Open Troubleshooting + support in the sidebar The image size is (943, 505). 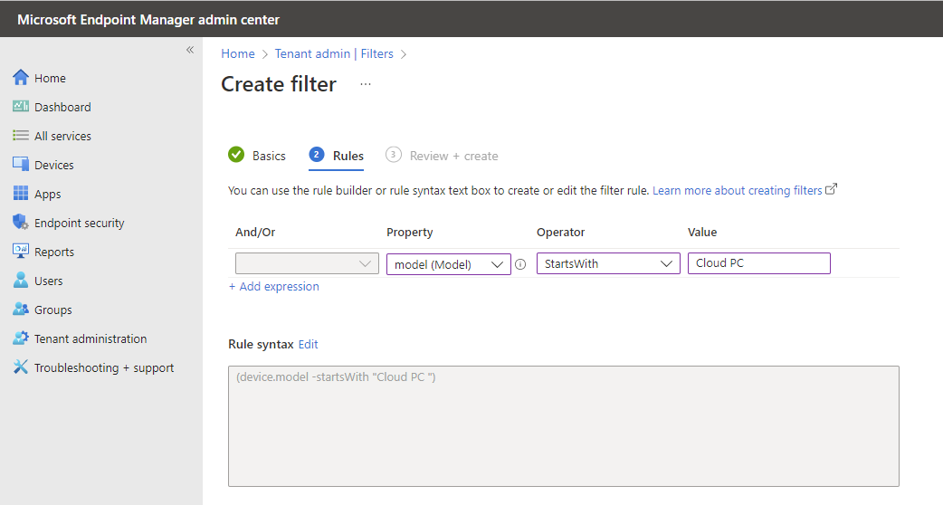(104, 367)
